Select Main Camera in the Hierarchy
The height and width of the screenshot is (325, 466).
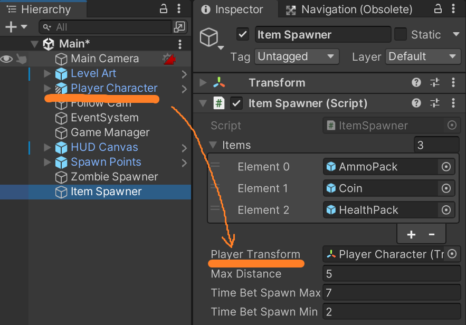pos(104,59)
